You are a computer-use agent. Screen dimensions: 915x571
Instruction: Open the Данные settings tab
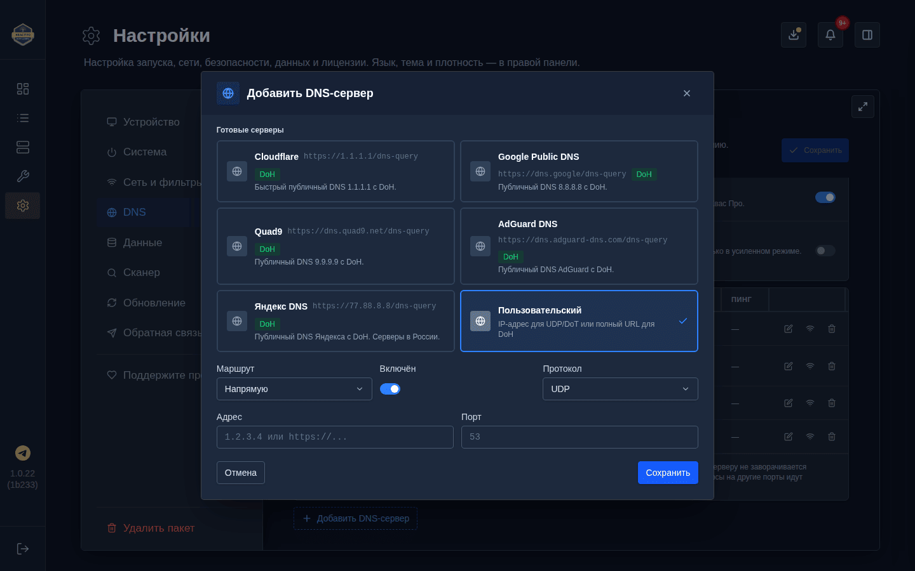point(143,242)
